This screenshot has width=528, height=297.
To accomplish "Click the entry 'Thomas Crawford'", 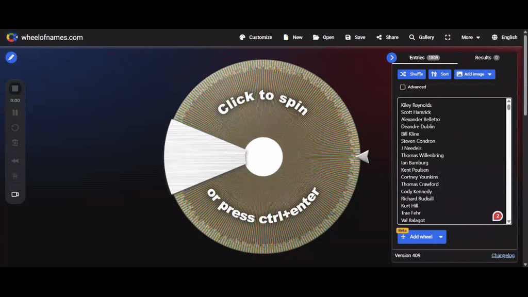I will pyautogui.click(x=420, y=184).
